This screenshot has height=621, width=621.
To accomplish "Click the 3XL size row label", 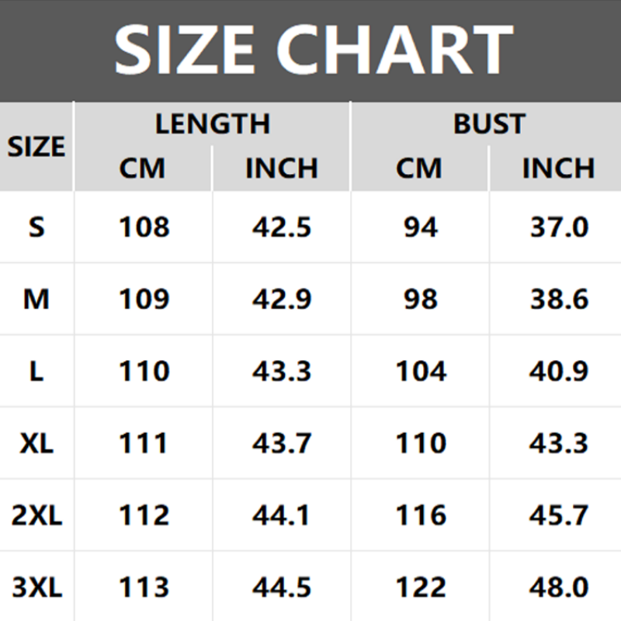I will (36, 588).
